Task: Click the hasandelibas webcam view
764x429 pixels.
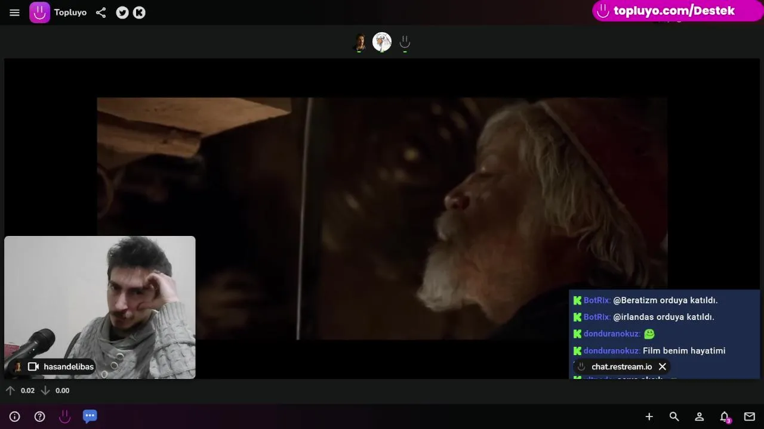Action: [x=100, y=307]
